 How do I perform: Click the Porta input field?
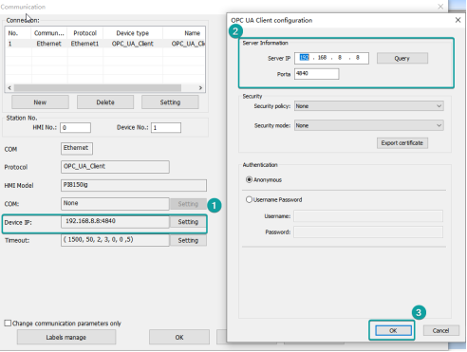pos(316,74)
